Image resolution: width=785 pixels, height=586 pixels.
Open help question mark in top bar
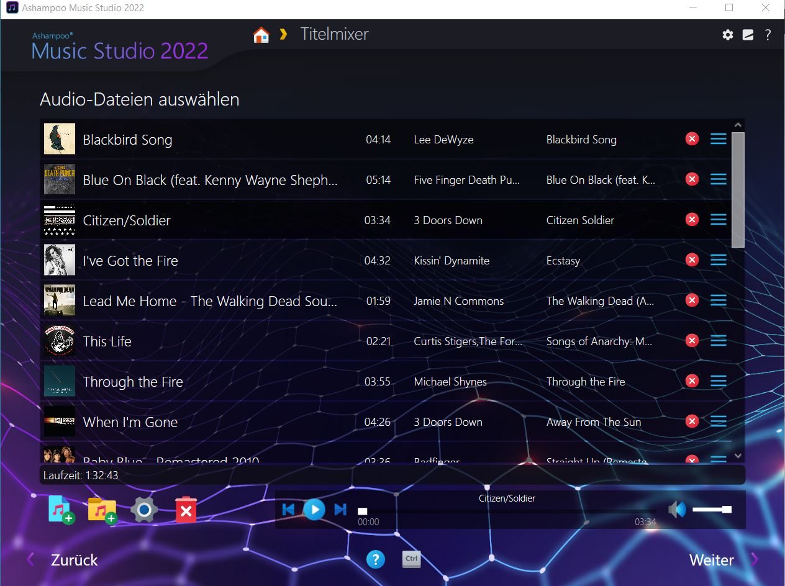click(x=768, y=35)
